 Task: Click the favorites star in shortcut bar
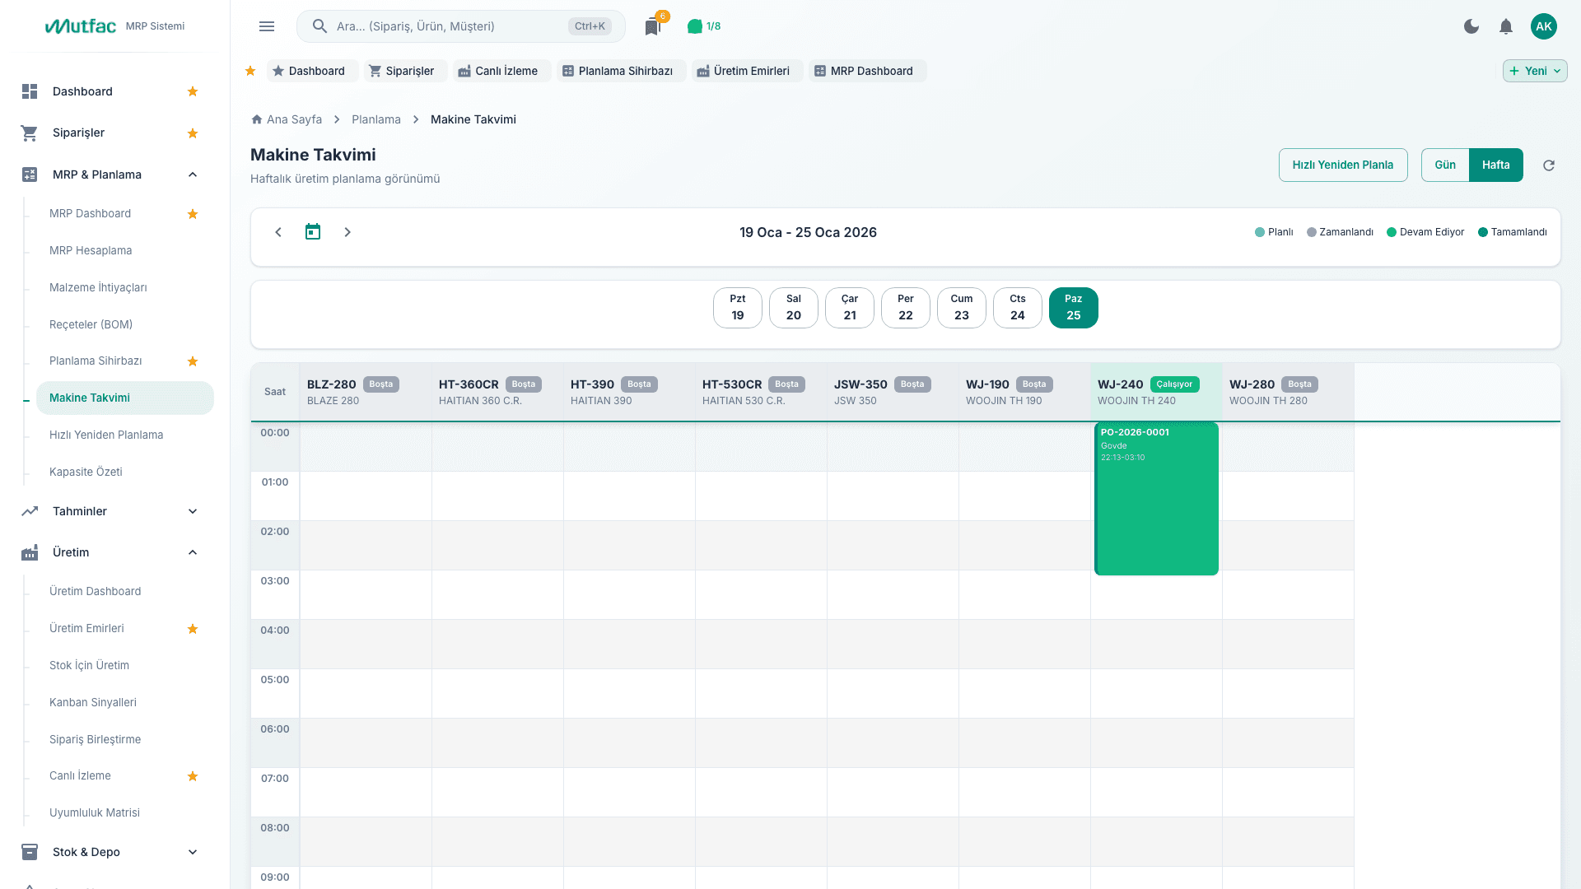(x=250, y=71)
